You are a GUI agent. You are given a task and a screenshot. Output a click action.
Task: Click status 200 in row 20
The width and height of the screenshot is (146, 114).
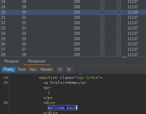click(77, 12)
